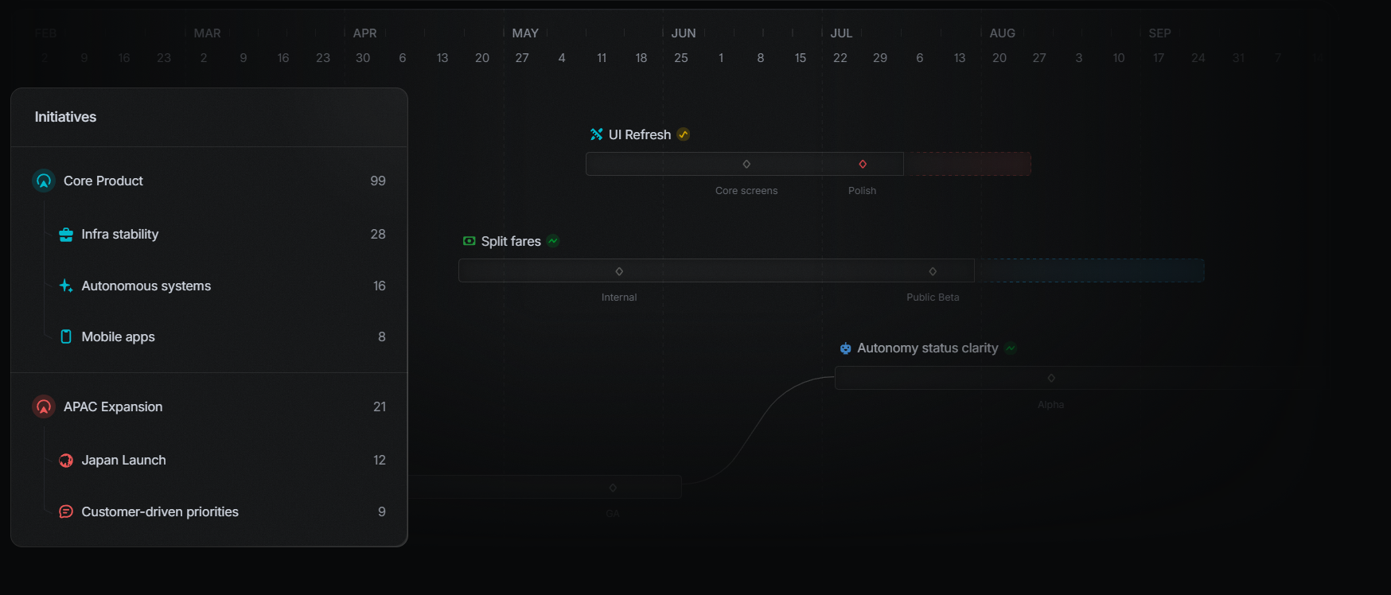
Task: Click the JUN month label in timeline
Action: pos(684,33)
